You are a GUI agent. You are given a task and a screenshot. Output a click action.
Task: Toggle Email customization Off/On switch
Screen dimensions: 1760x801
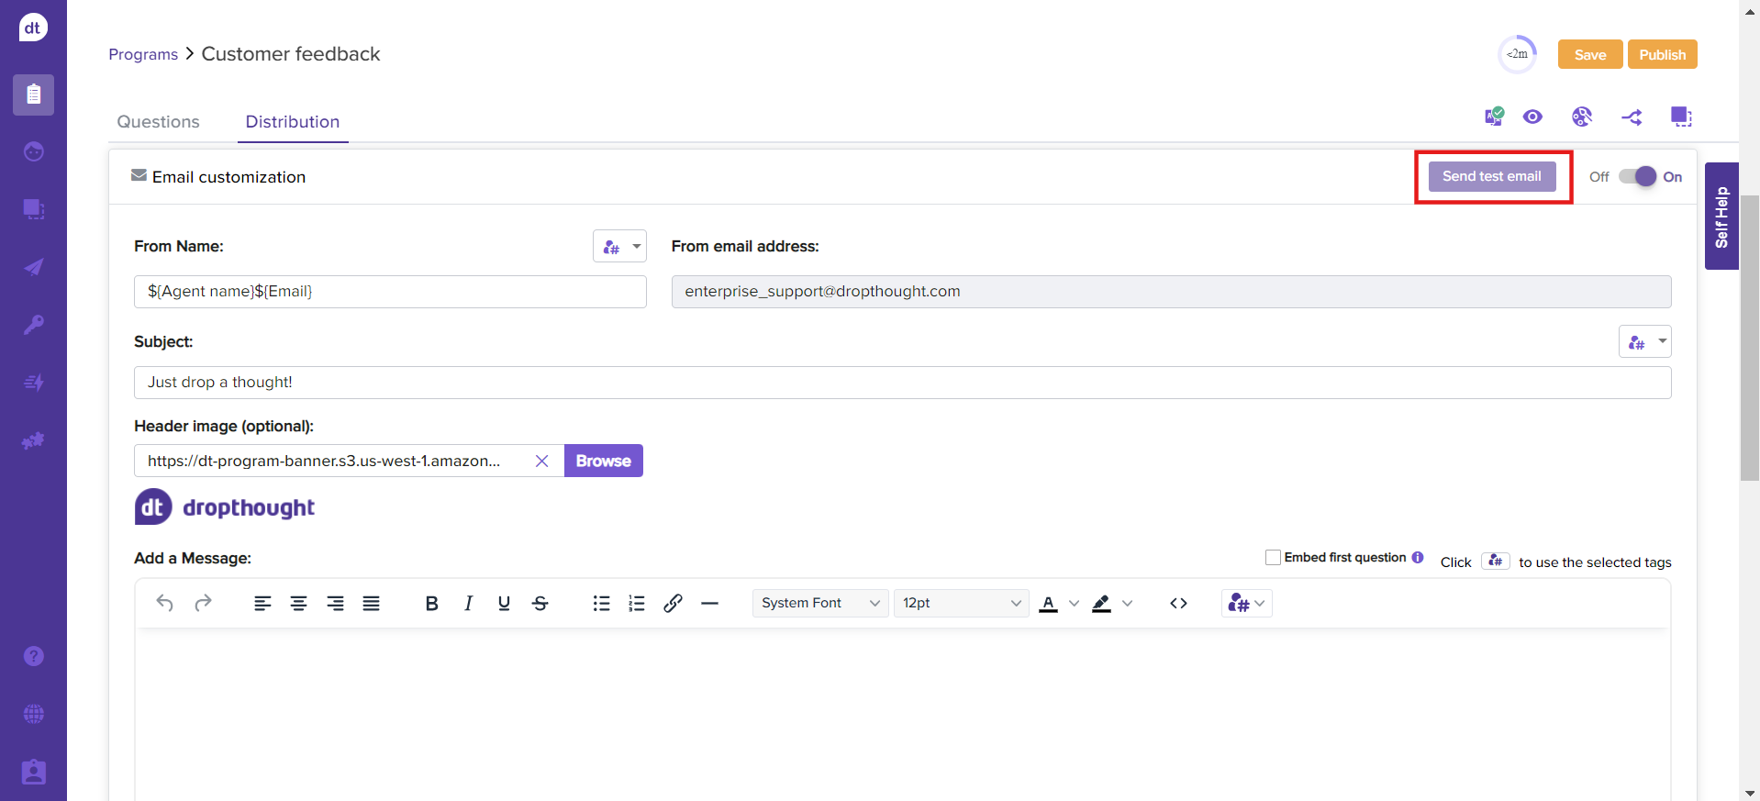pos(1637,177)
